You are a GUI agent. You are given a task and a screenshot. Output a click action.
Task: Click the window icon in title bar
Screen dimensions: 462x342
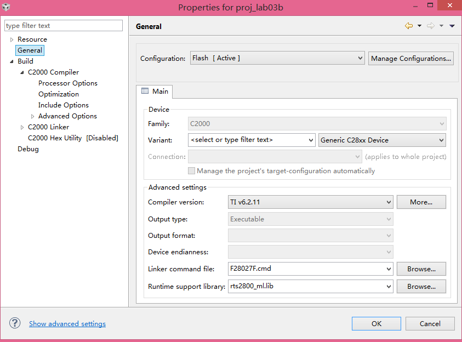[x=7, y=7]
